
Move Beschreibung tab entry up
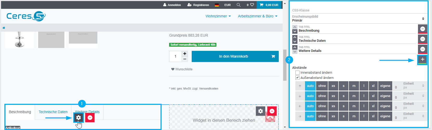coord(295,27)
